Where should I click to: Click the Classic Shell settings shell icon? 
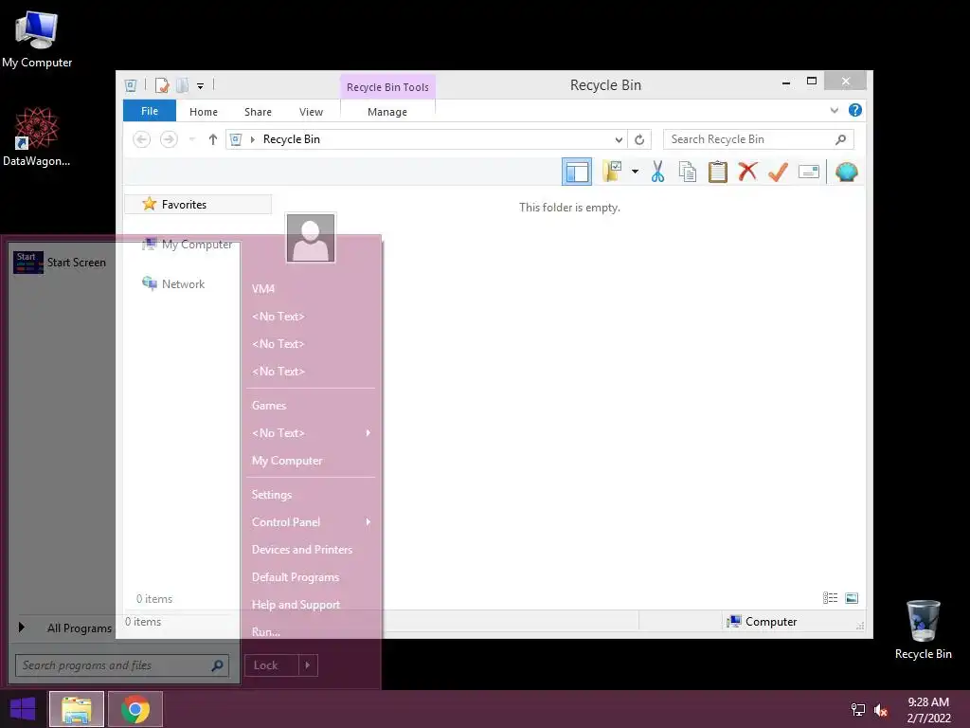(x=846, y=172)
